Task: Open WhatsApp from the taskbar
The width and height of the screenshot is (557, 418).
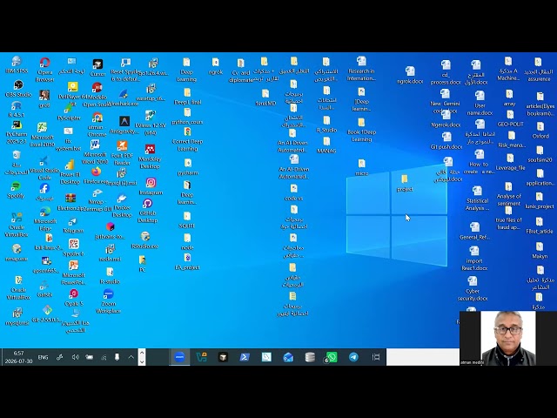Action: tap(331, 357)
